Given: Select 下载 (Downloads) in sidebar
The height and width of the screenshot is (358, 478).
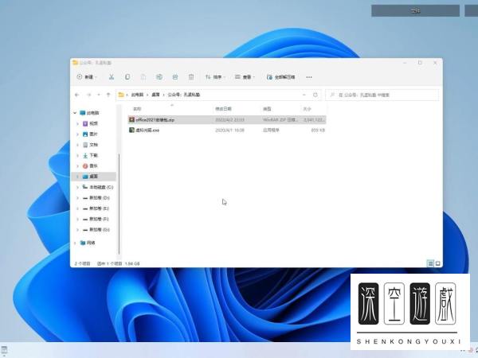Looking at the screenshot, I should coord(93,155).
